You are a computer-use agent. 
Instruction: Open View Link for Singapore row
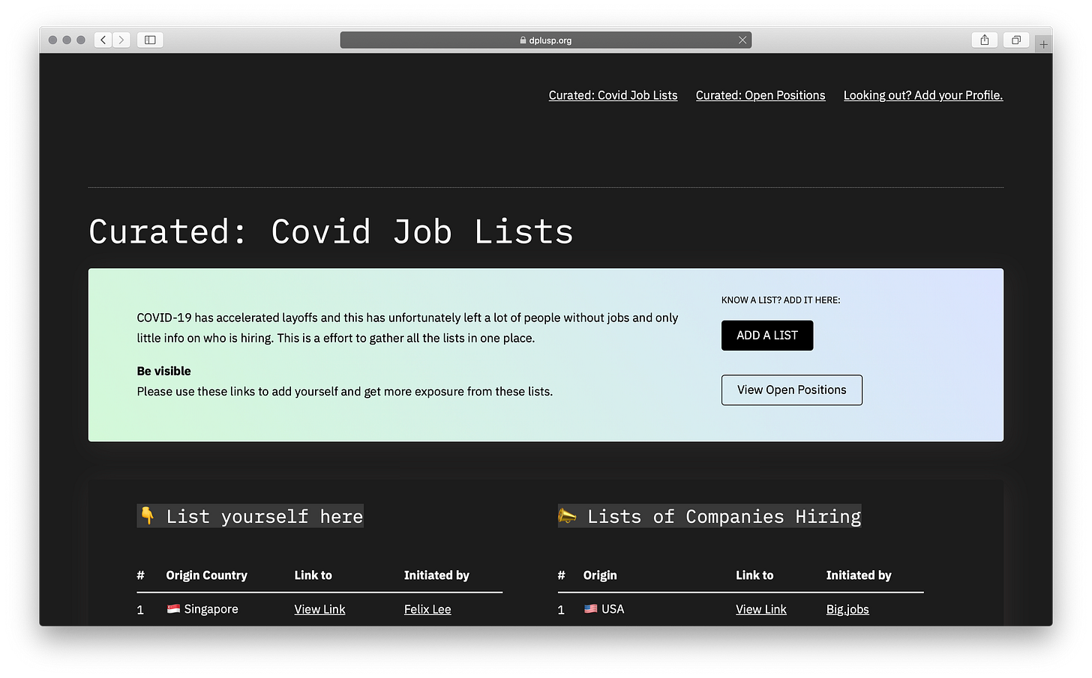[319, 609]
